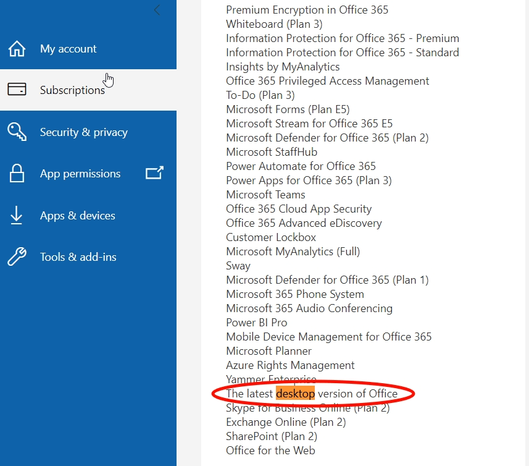Click the card icon beside Subscriptions
The width and height of the screenshot is (529, 466).
(x=17, y=89)
